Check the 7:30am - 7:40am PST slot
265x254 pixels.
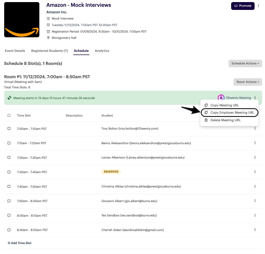(9, 172)
